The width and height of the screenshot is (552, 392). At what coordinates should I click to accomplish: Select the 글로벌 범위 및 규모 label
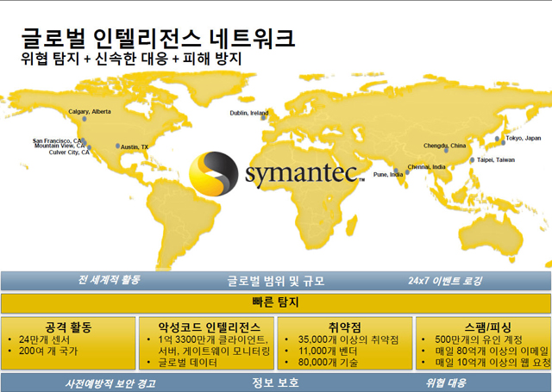tap(275, 281)
